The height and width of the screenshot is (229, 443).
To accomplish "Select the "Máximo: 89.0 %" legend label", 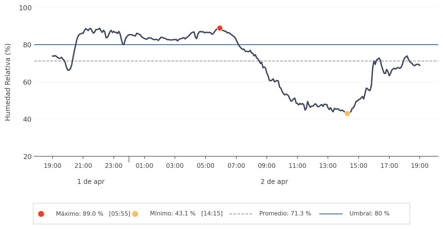I will [x=79, y=214].
